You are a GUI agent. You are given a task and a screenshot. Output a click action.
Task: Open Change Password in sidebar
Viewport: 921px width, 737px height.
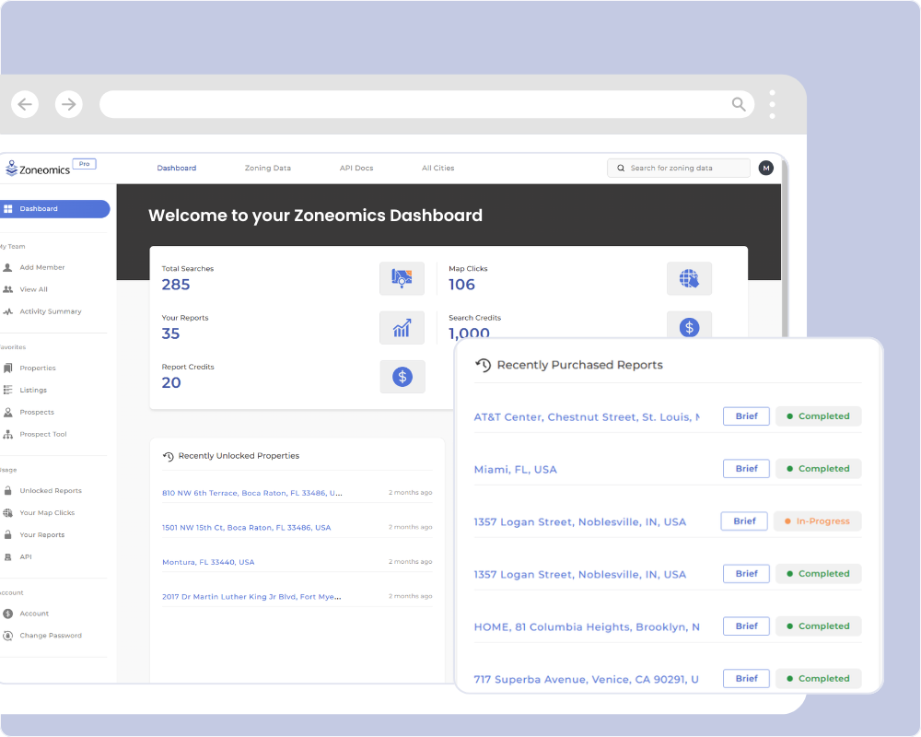51,636
